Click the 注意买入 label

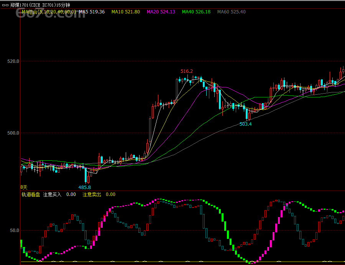(x=52, y=194)
